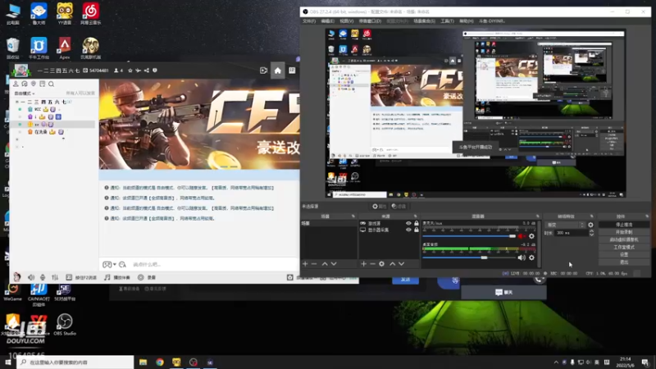
Task: Open settings gear for desktop audio in OBS mixer
Action: (x=531, y=257)
